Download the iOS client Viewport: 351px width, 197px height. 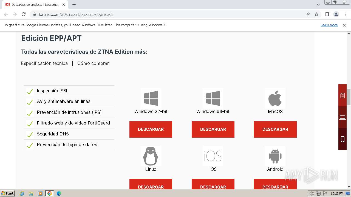click(x=213, y=184)
